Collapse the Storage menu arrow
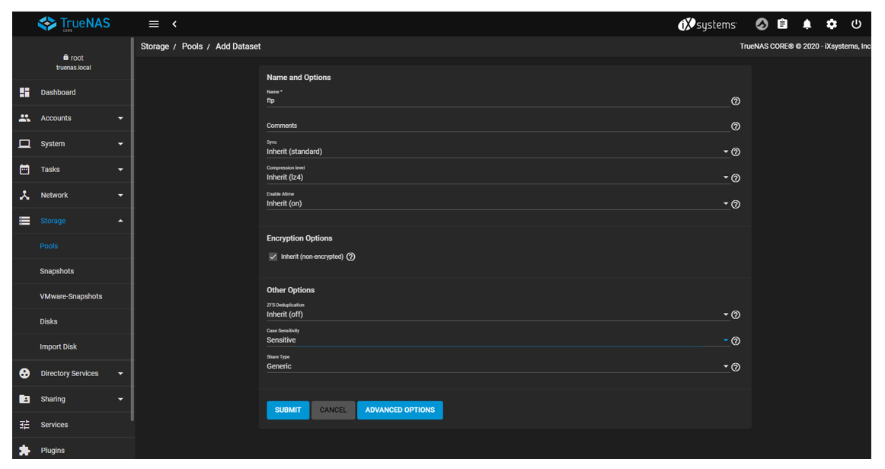Viewport: 885px width, 469px height. (120, 221)
